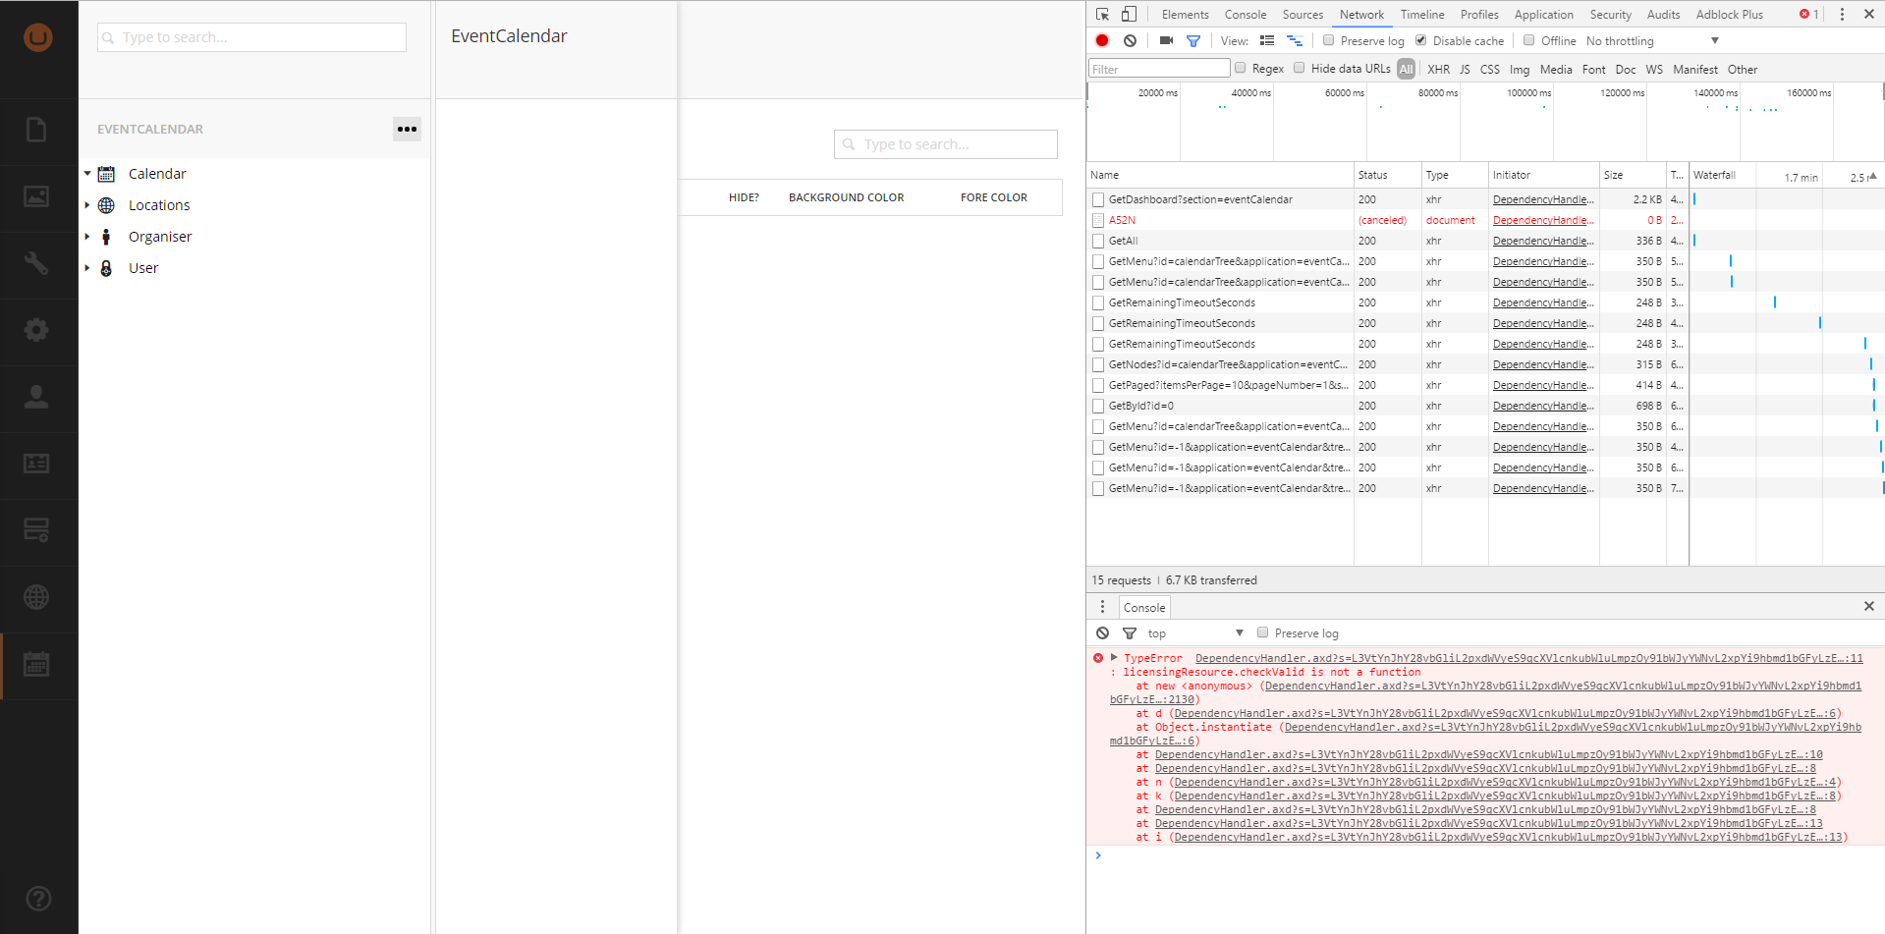This screenshot has height=934, width=1885.
Task: Toggle capture screenshots camera icon
Action: 1166,40
